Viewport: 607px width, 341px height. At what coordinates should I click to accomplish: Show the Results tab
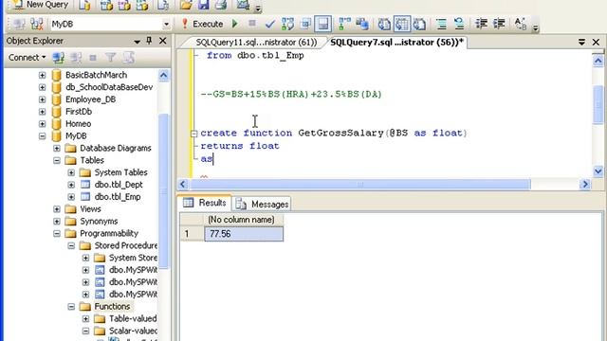point(205,203)
